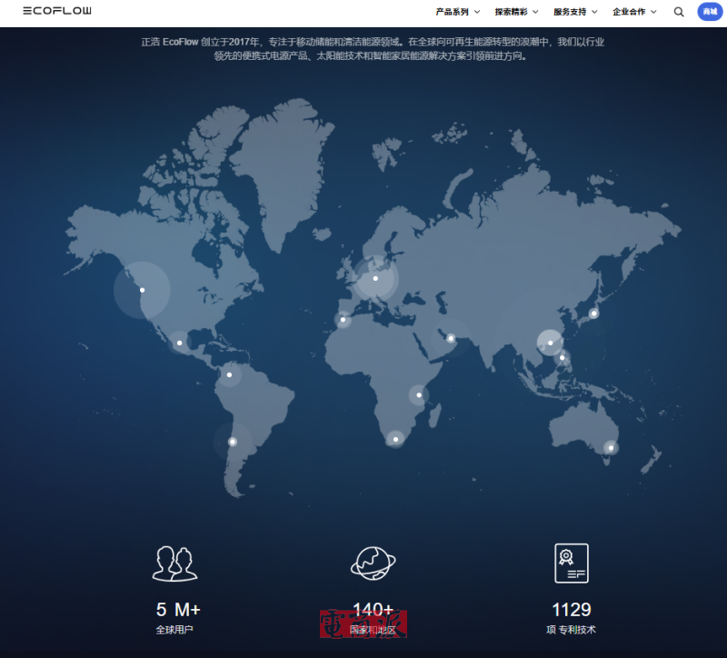The height and width of the screenshot is (658, 727).
Task: Expand the 探索精彩 dropdown arrow
Action: tap(535, 13)
